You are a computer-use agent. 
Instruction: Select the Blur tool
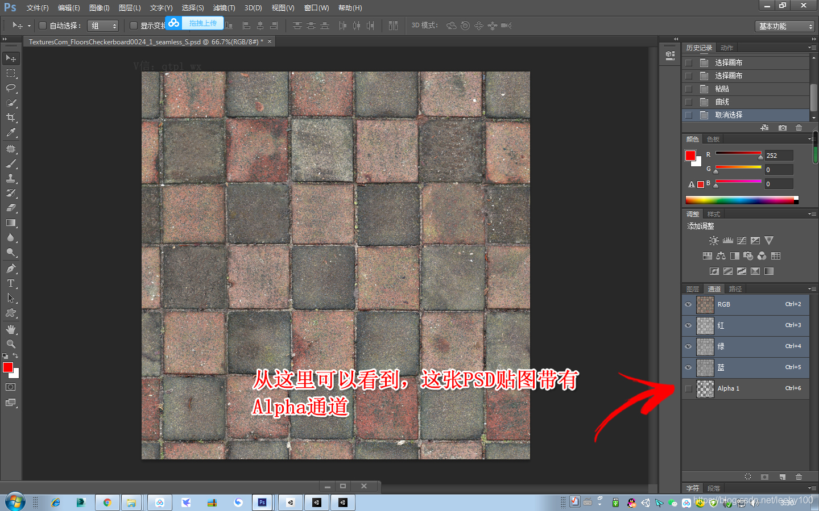[x=11, y=237]
